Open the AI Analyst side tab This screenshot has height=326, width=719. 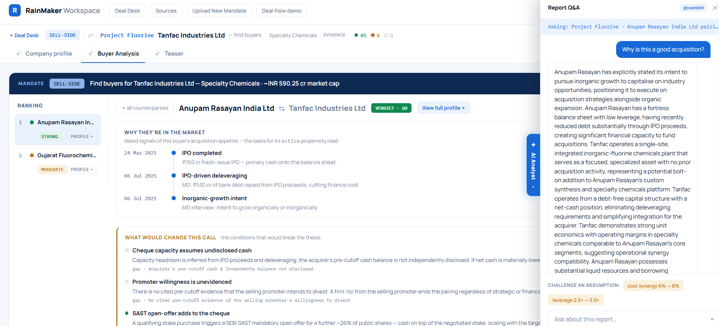tap(533, 165)
